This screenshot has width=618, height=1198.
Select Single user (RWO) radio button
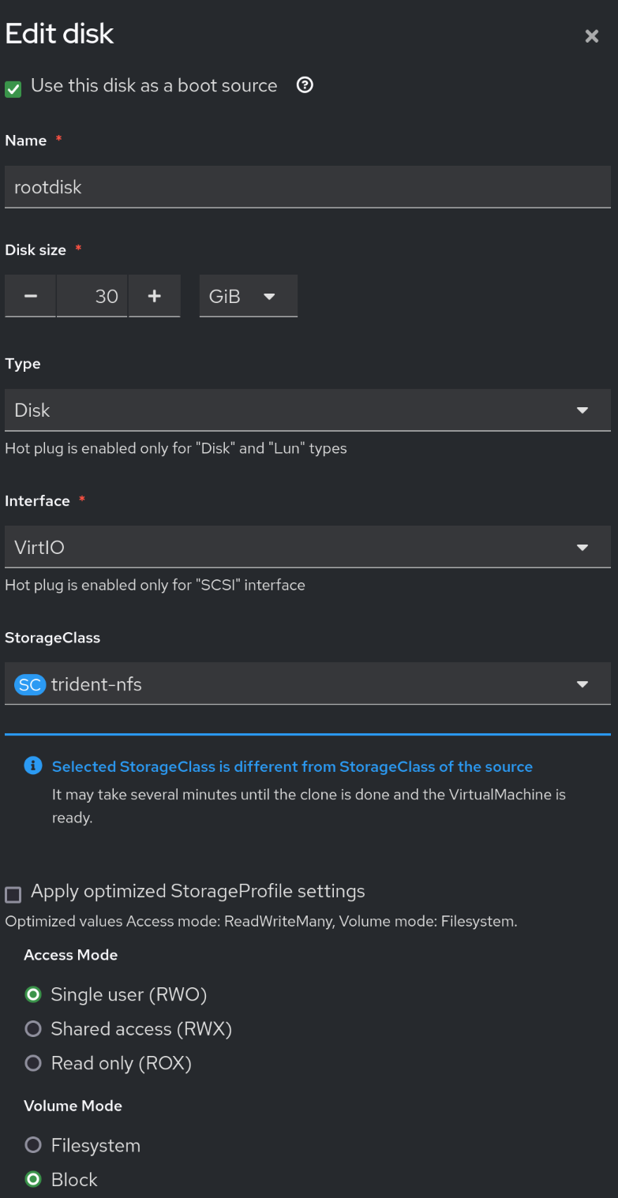tap(33, 994)
